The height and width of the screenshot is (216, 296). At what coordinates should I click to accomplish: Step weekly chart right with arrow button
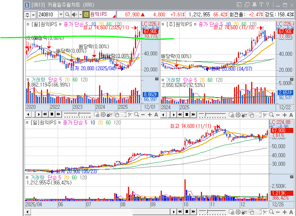coord(174,114)
